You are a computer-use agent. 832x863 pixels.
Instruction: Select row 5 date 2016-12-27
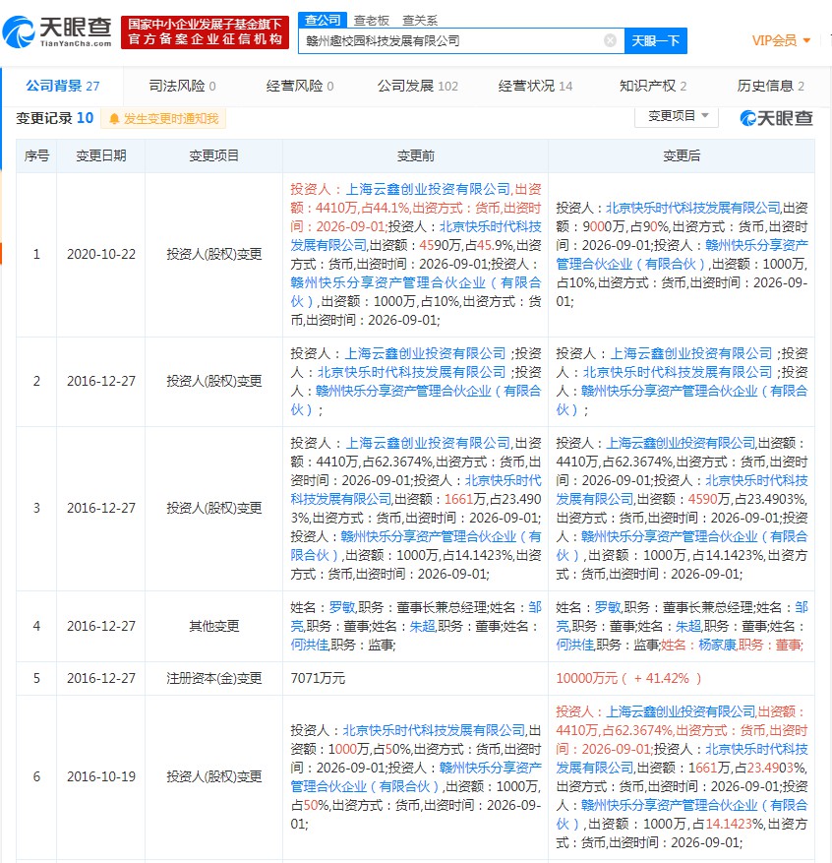click(x=101, y=678)
